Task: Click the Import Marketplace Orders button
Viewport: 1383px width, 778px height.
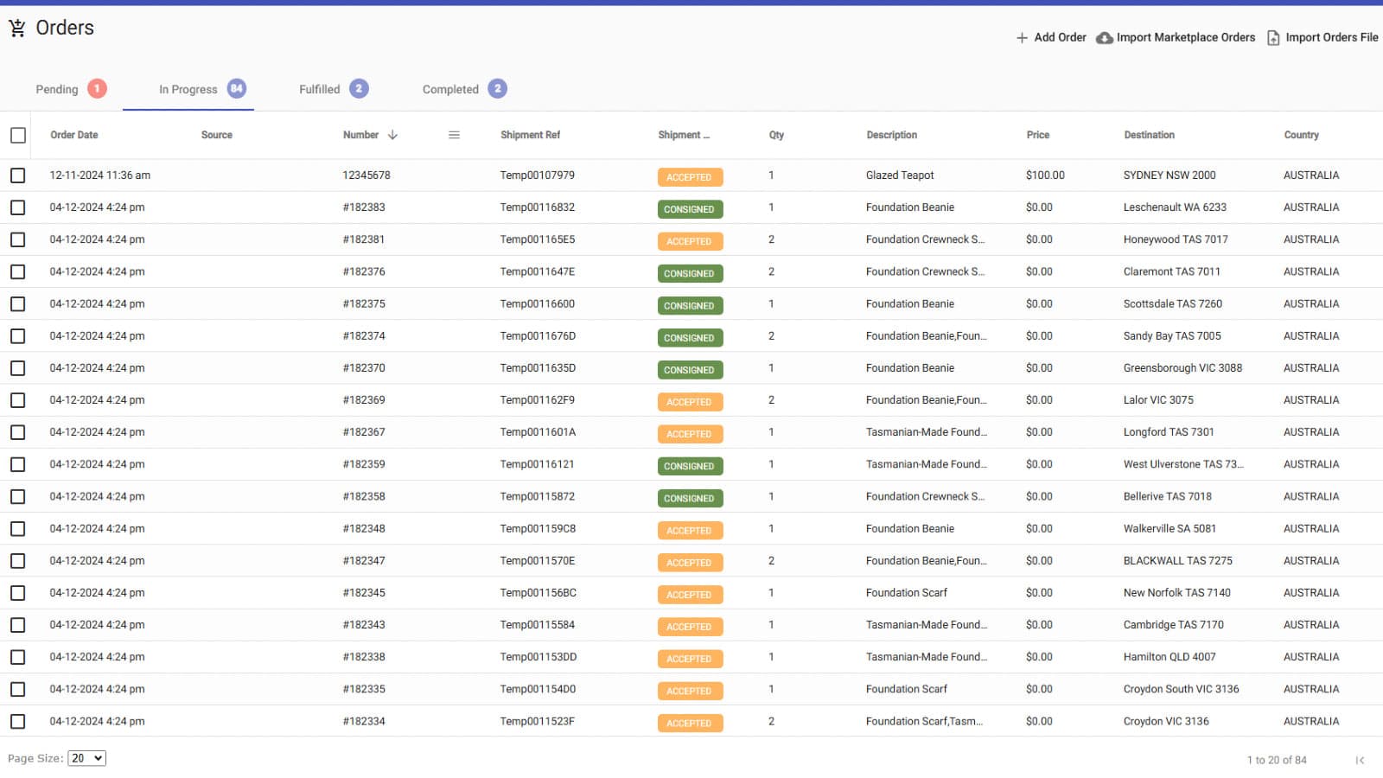Action: click(1185, 38)
